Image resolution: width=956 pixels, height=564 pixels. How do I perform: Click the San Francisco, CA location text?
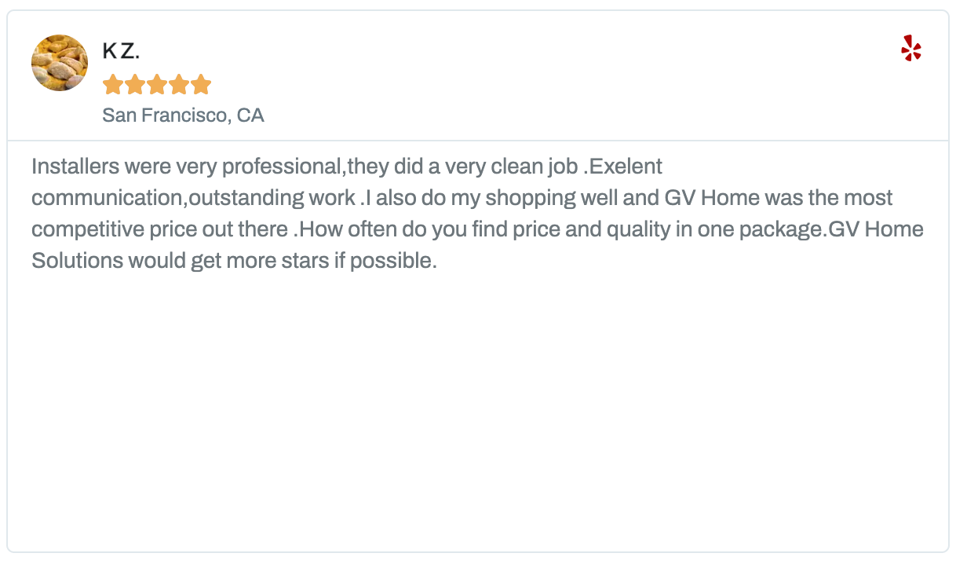pos(183,115)
